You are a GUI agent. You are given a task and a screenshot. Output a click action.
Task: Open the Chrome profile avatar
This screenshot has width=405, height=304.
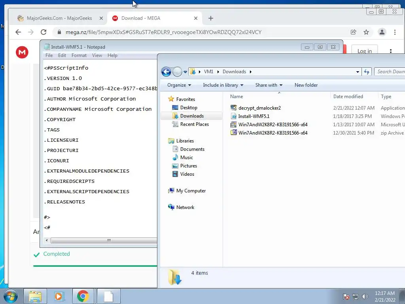(x=382, y=32)
